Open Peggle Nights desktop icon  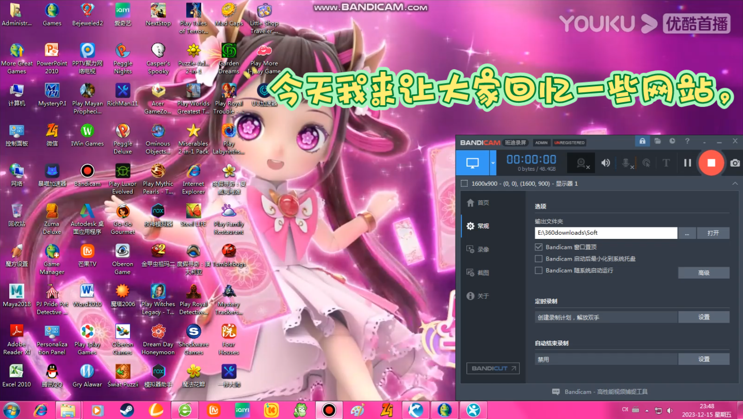pos(123,58)
